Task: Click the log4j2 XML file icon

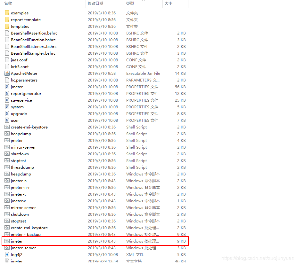Action: (x=7, y=254)
